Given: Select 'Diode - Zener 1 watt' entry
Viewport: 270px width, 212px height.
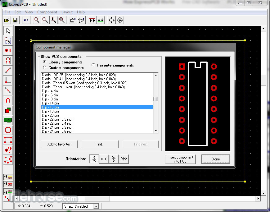Looking at the screenshot, I should (x=97, y=87).
